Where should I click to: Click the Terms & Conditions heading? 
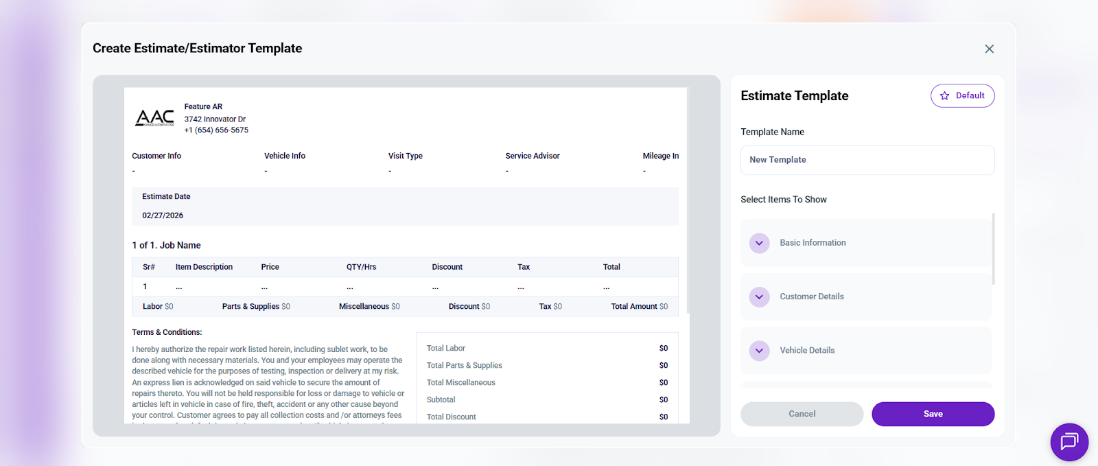point(167,332)
